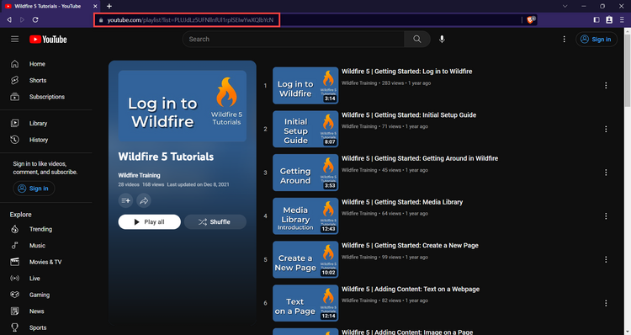Screen dimensions: 631x335
Task: Toggle Shuffle for the playlist
Action: click(x=215, y=222)
